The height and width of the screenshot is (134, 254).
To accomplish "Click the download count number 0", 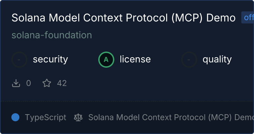I will [x=29, y=83].
